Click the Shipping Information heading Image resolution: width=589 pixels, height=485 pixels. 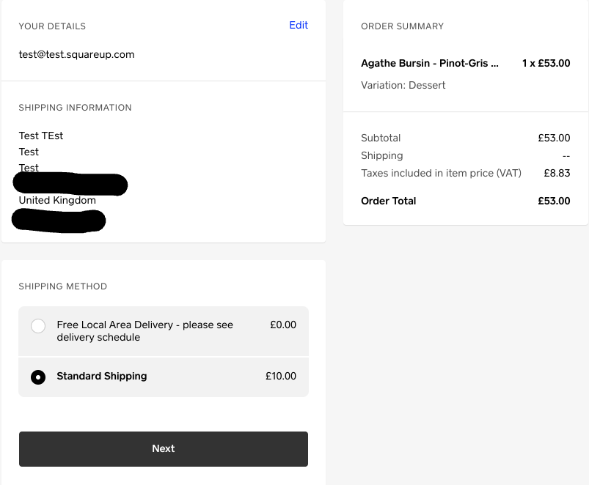pos(75,108)
